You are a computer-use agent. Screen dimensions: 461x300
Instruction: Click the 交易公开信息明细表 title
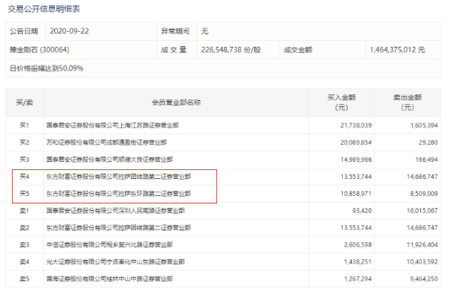(x=44, y=9)
